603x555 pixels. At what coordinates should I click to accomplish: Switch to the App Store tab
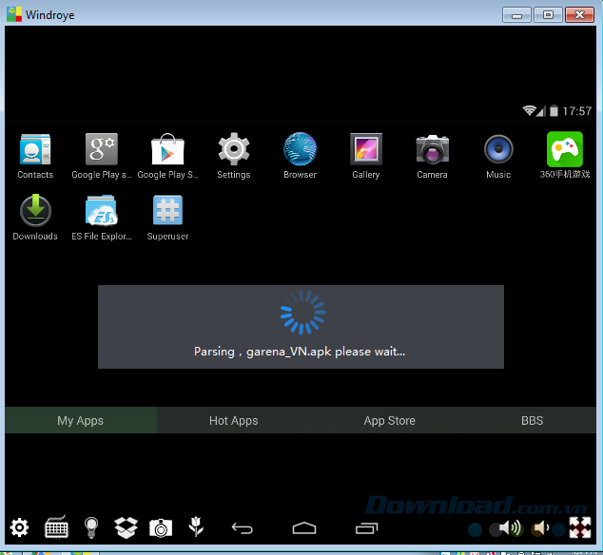pos(389,420)
